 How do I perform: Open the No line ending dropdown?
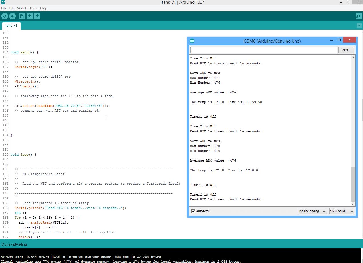click(312, 211)
